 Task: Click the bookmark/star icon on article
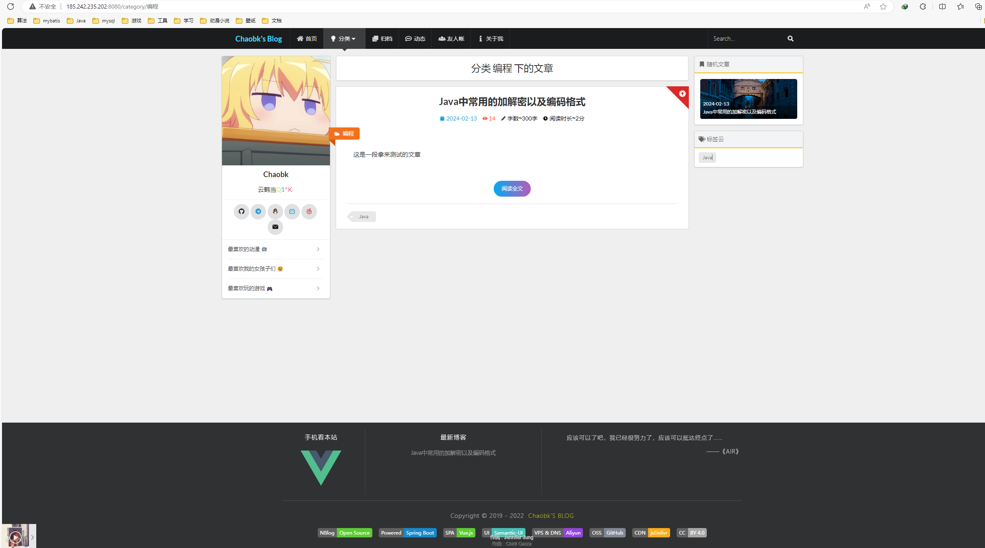[x=682, y=94]
